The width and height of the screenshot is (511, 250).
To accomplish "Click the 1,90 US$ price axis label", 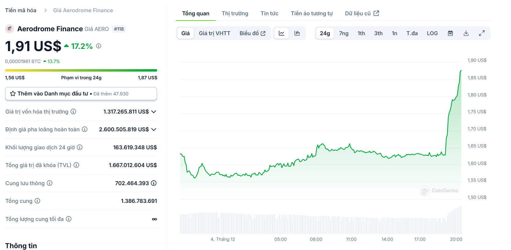I will coord(477,60).
